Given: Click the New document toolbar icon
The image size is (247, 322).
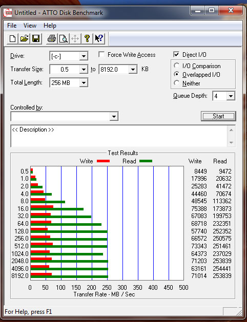Looking at the screenshot, I should [x=12, y=38].
